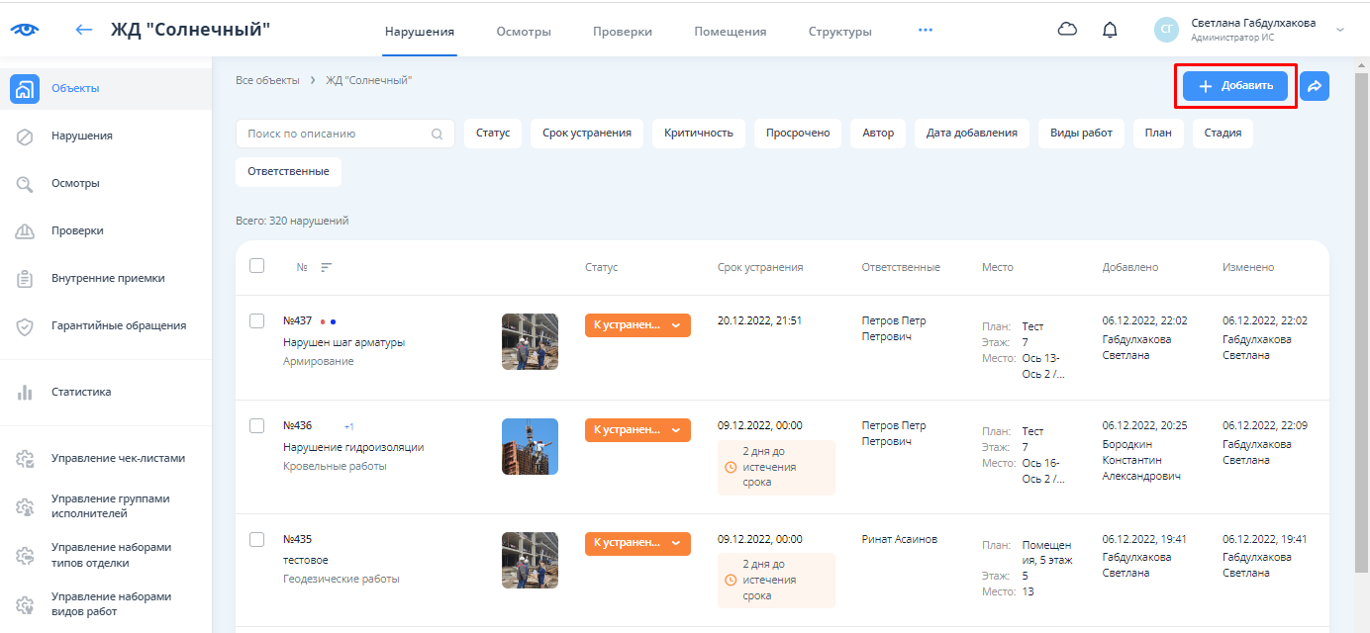Tick the checkbox for violation №437
Image resolution: width=1370 pixels, height=633 pixels.
pos(257,320)
